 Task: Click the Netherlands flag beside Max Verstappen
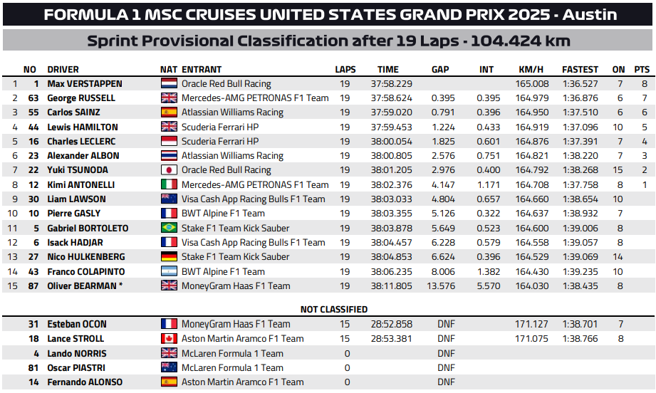(x=169, y=83)
